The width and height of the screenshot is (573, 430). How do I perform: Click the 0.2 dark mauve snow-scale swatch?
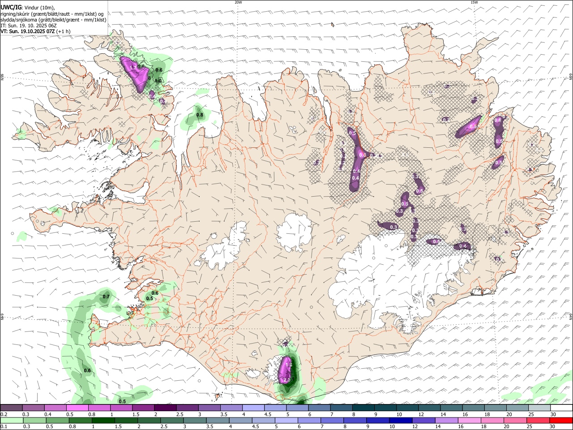11,408
